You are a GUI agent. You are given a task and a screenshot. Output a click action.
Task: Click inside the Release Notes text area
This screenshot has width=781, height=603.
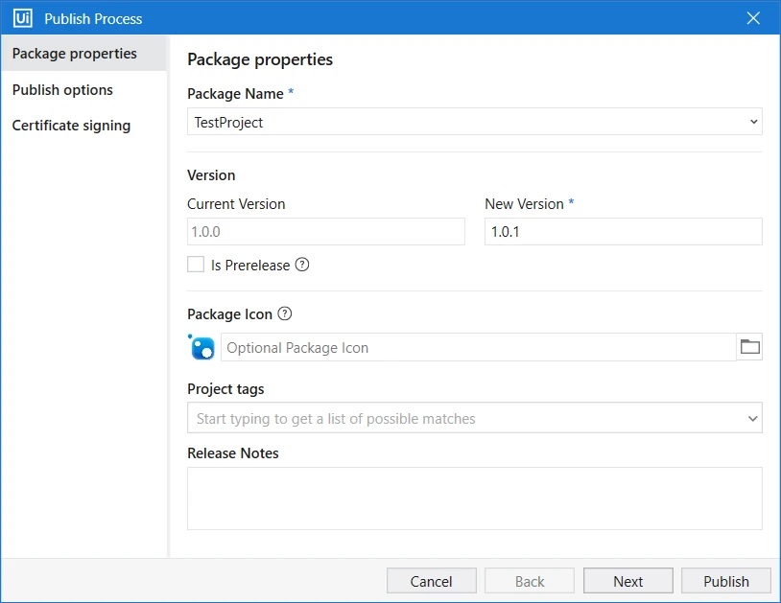coord(475,498)
